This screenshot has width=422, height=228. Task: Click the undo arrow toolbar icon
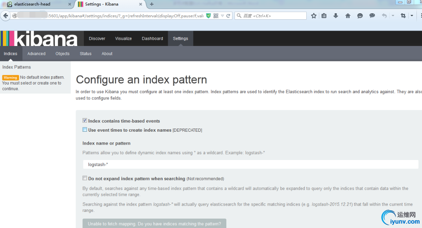tap(384, 16)
